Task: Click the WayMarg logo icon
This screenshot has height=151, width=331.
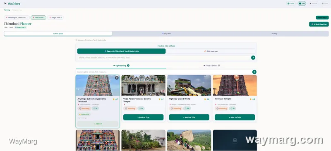Action: tap(5, 3)
